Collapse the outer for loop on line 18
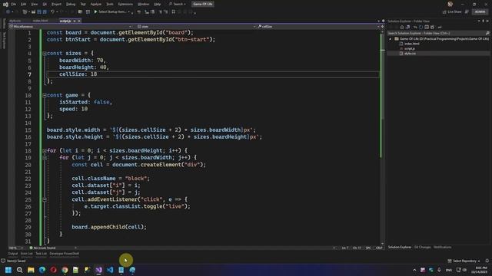 pos(45,151)
